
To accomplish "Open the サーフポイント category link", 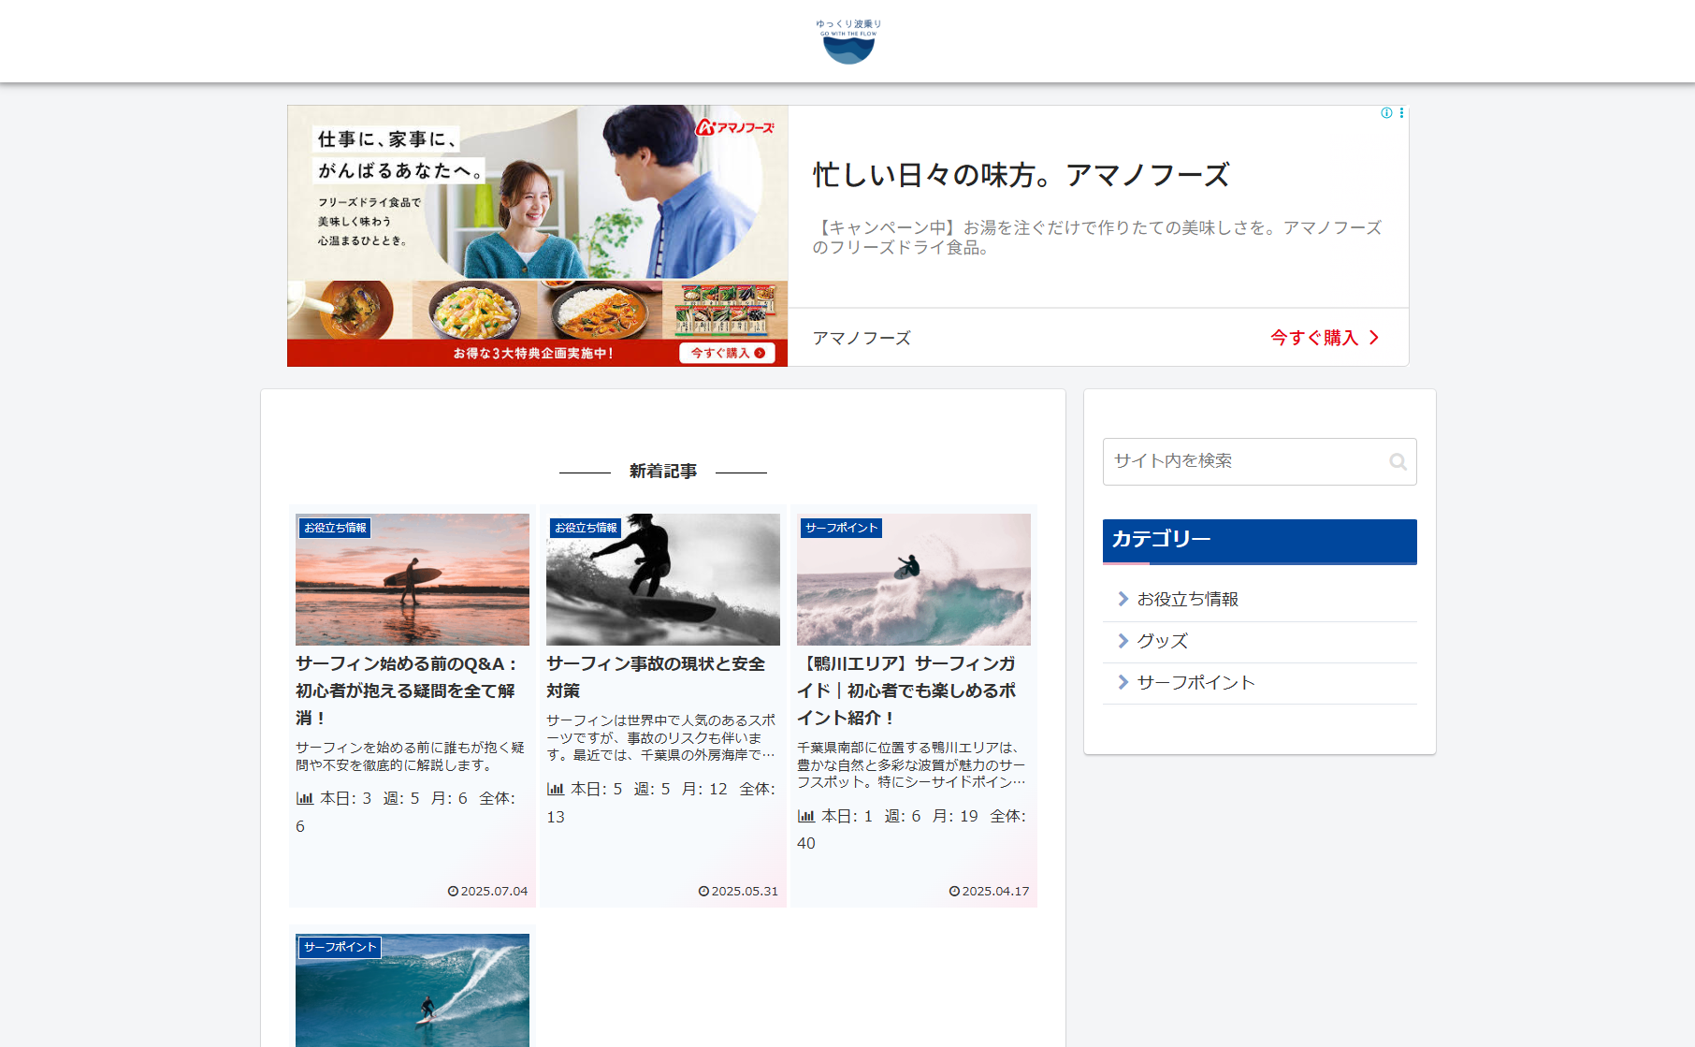I will click(1195, 682).
